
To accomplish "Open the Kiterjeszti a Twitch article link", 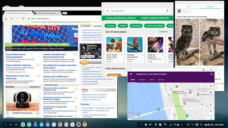I will (x=55, y=89).
